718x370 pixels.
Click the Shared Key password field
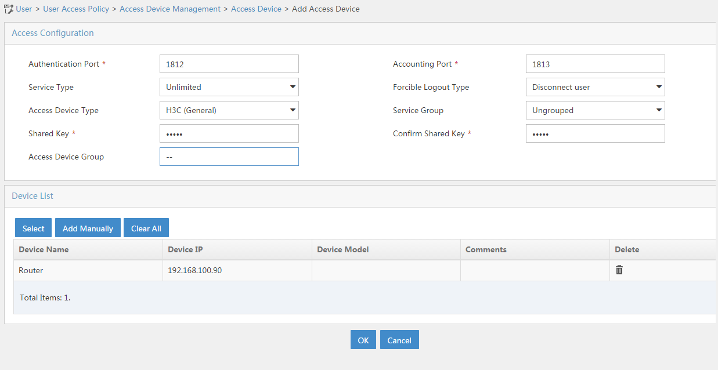point(229,133)
